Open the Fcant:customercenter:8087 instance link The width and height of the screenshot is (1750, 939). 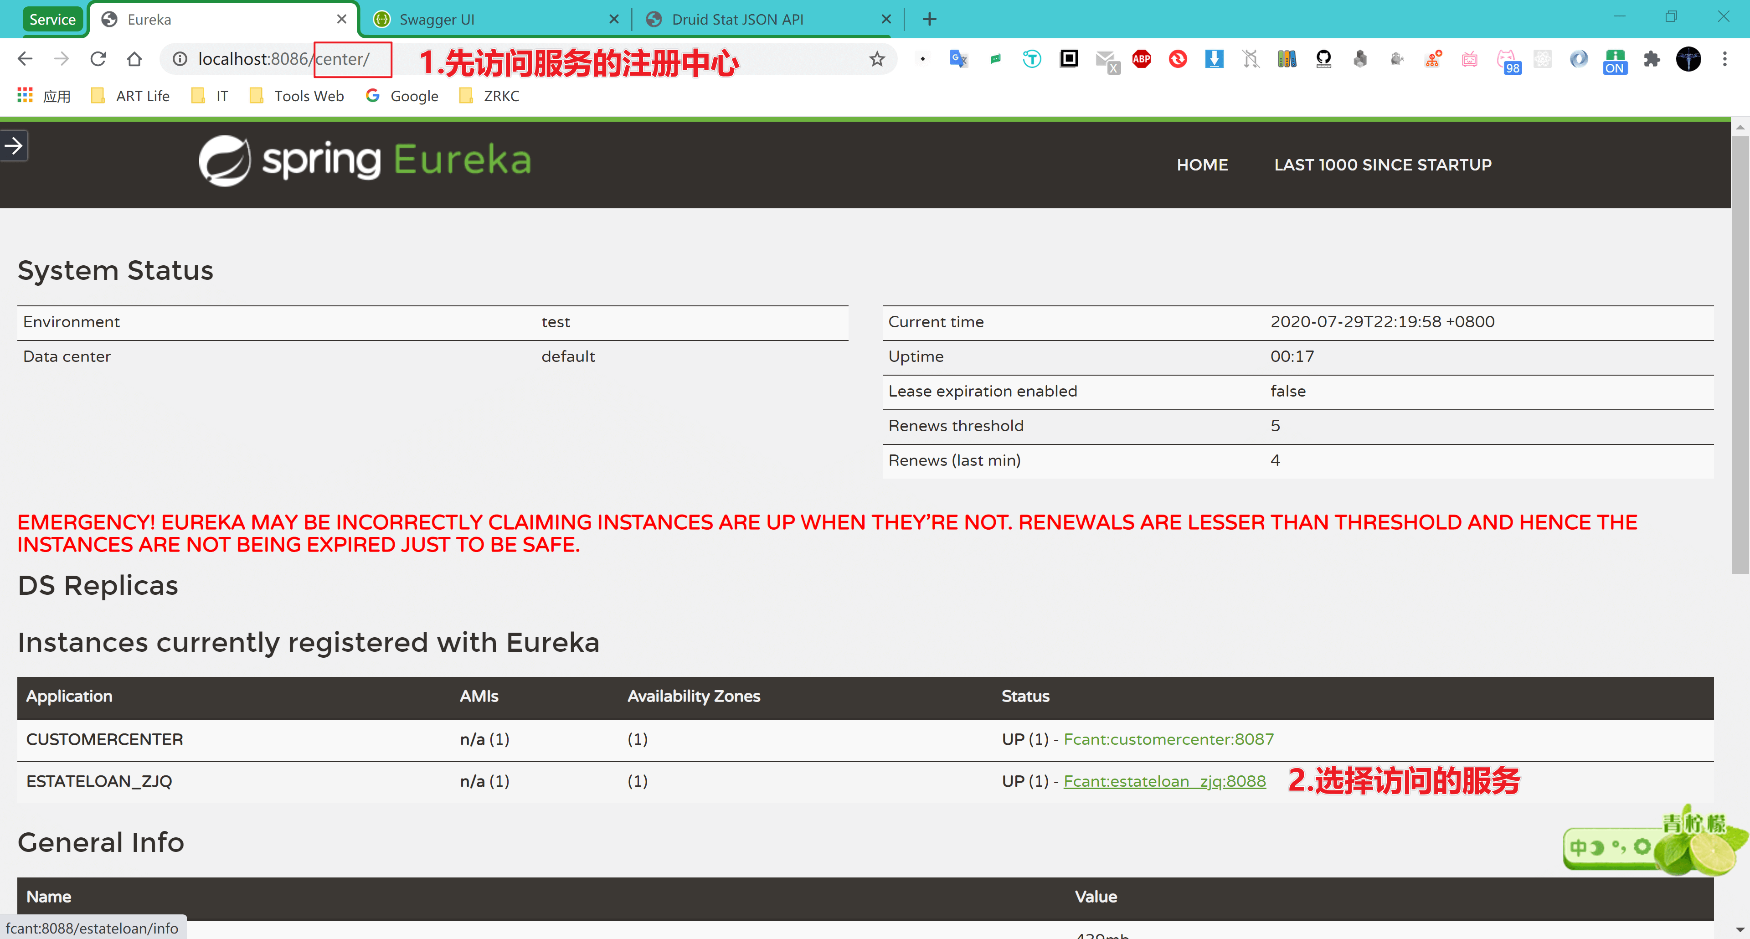tap(1168, 739)
